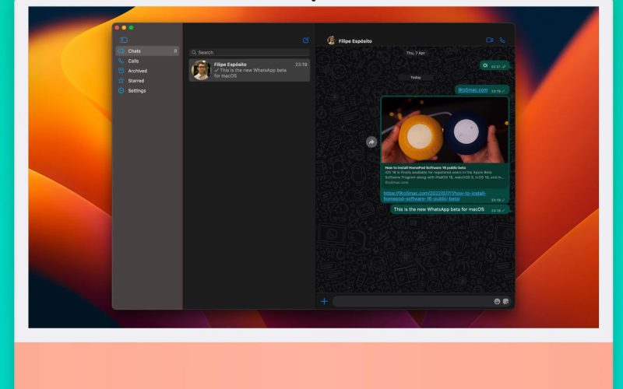Focus the Search chats field
The image size is (623, 389).
(249, 52)
